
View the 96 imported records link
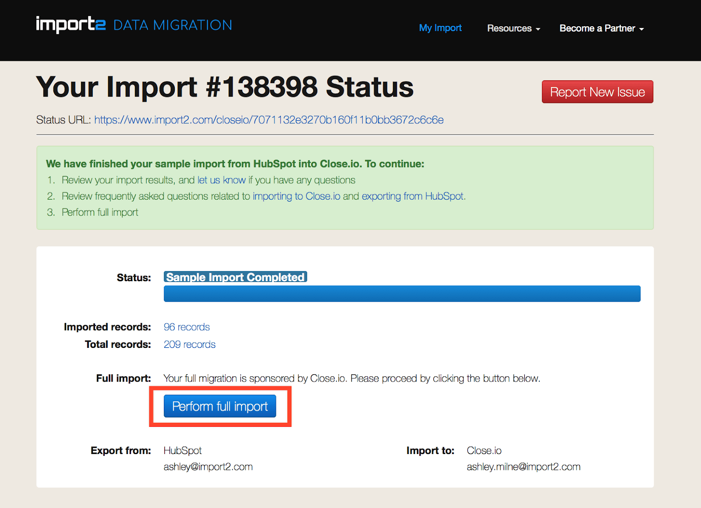pos(187,327)
